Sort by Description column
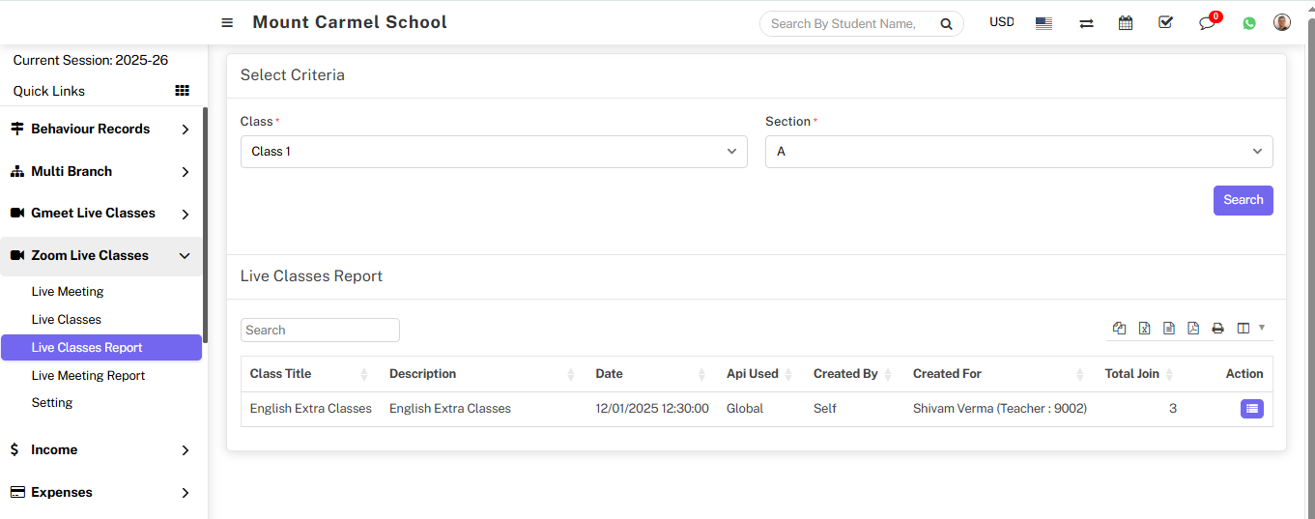The height and width of the screenshot is (519, 1315). 482,374
